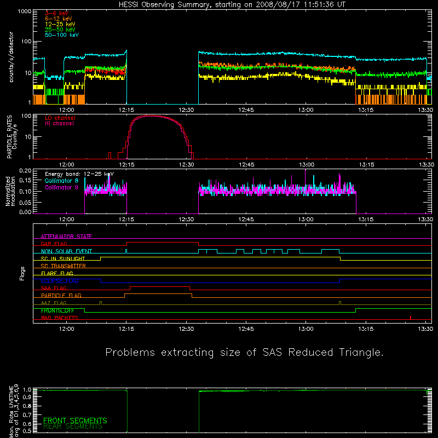Click the Mon. Rate LIVETIME axis title
This screenshot has height=438, width=438.
14,411
